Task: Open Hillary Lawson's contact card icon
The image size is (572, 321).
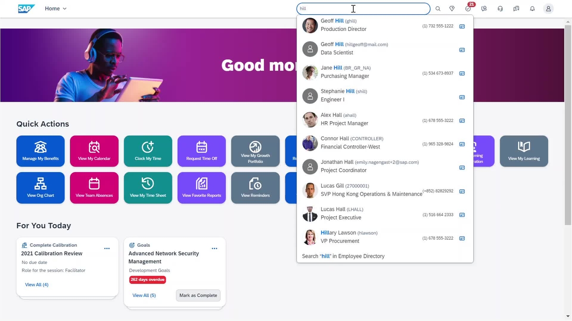Action: (461, 238)
